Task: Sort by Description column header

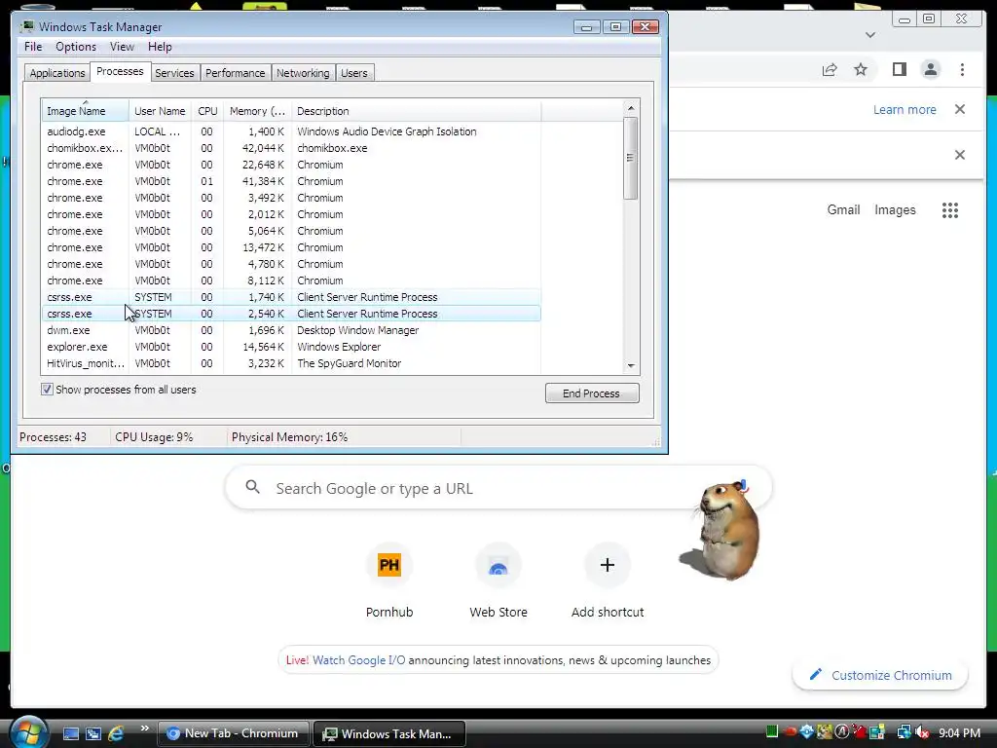Action: pos(417,111)
